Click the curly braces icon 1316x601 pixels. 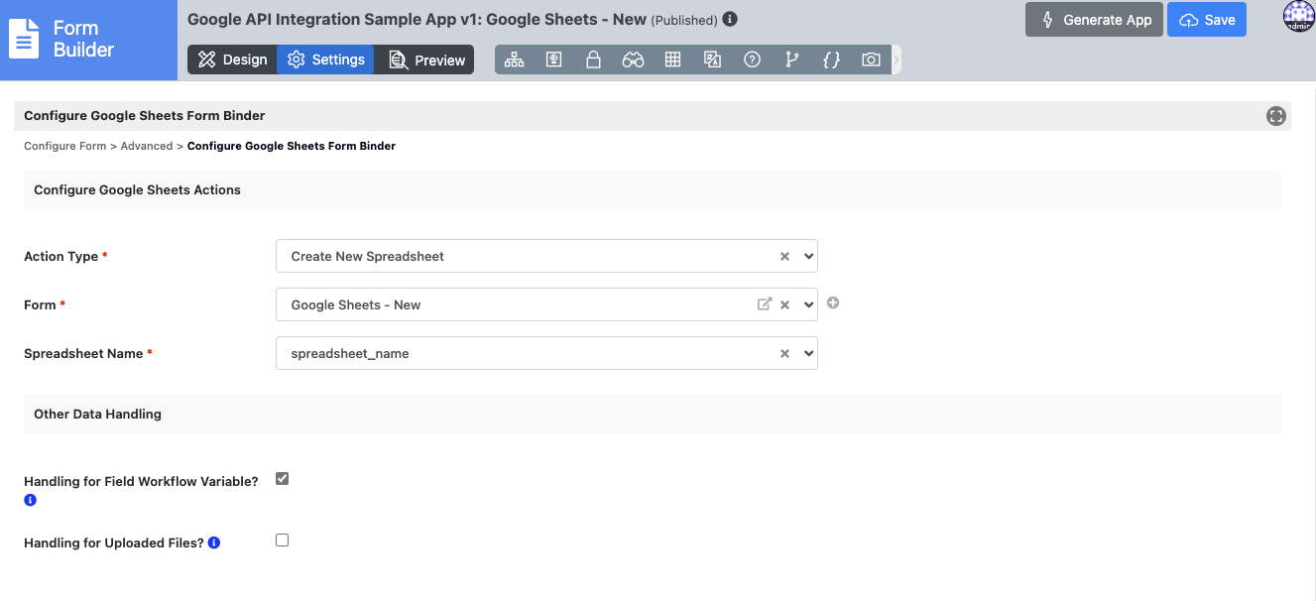point(831,60)
